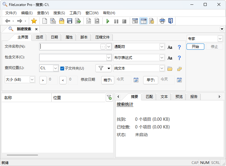Expand the 纯文本 dropdown
Screen dimensions: 226x166
162,68
